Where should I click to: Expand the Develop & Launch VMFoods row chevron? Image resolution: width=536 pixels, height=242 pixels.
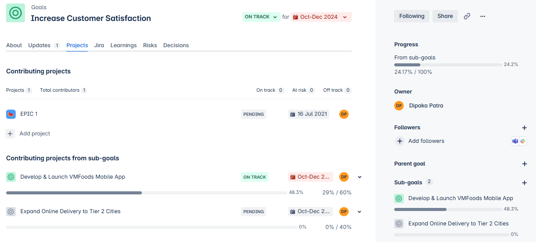coord(360,177)
